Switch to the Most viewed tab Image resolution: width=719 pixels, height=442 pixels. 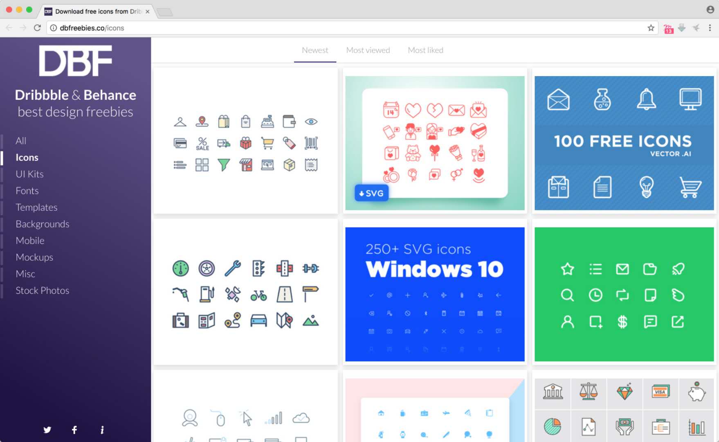[x=368, y=50]
